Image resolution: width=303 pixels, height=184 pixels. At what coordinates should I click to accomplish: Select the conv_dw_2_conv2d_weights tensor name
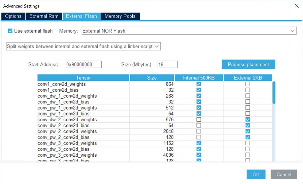pyautogui.click(x=67, y=120)
